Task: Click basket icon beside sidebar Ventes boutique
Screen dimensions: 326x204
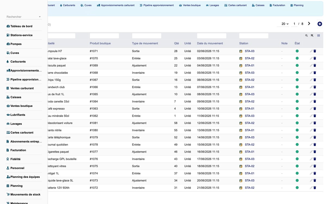Action: click(8, 106)
